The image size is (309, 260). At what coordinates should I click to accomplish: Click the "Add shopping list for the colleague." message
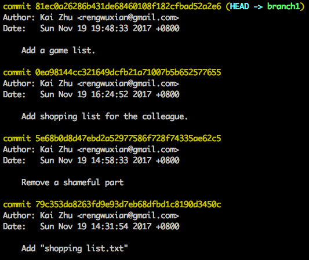click(x=104, y=116)
